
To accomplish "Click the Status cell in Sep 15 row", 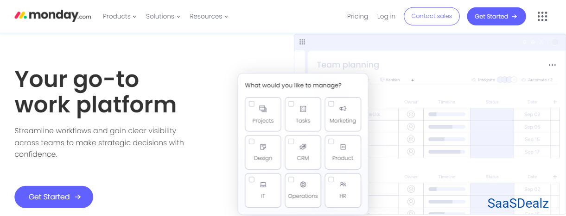I will (x=492, y=139).
